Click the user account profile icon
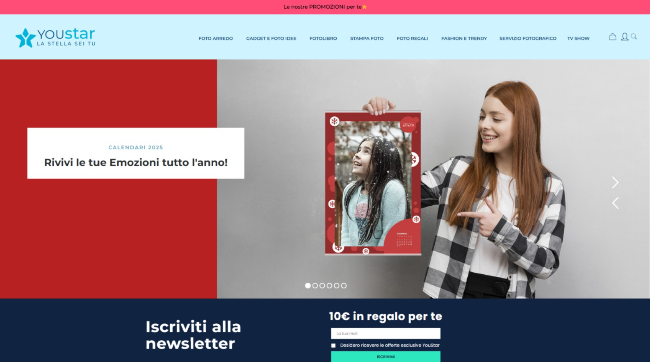The height and width of the screenshot is (362, 650). click(624, 37)
